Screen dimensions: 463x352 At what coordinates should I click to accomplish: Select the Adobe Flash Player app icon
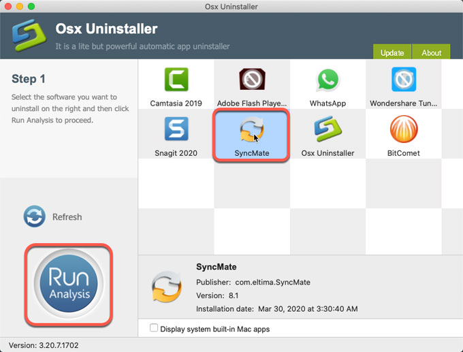pyautogui.click(x=252, y=79)
